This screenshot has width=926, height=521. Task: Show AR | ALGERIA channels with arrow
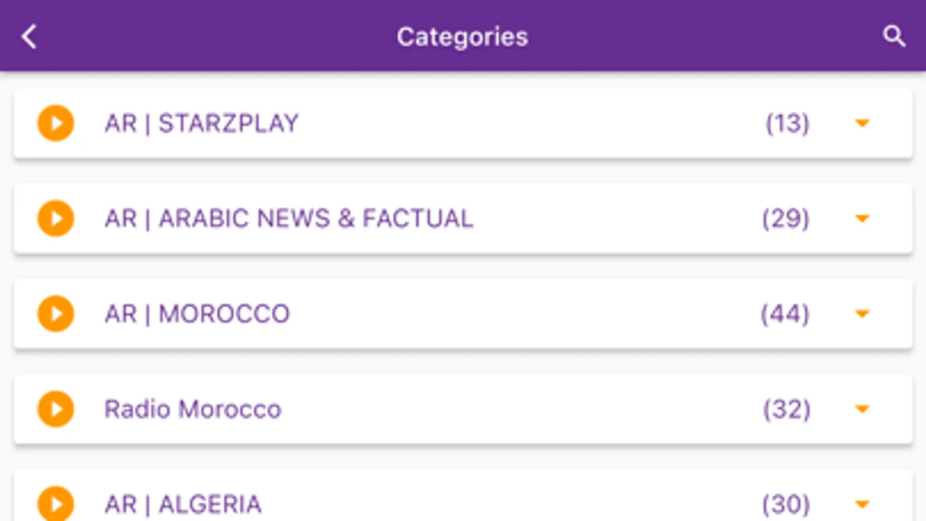tap(862, 504)
